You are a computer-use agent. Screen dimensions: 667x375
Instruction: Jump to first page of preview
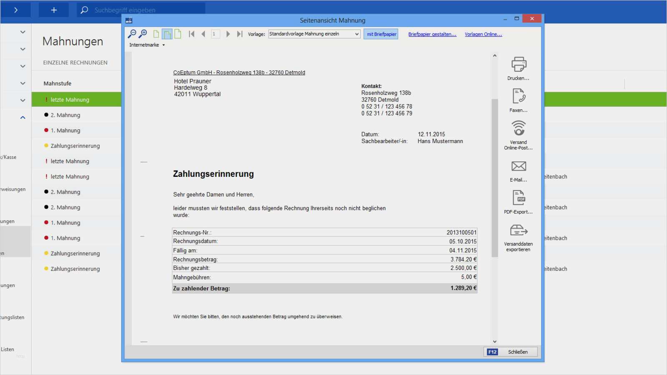pos(192,34)
